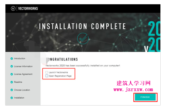This screenshot has width=171, height=111.
Task: Click the INSTALLATION COMPLETE banner title
Action: tap(82, 26)
